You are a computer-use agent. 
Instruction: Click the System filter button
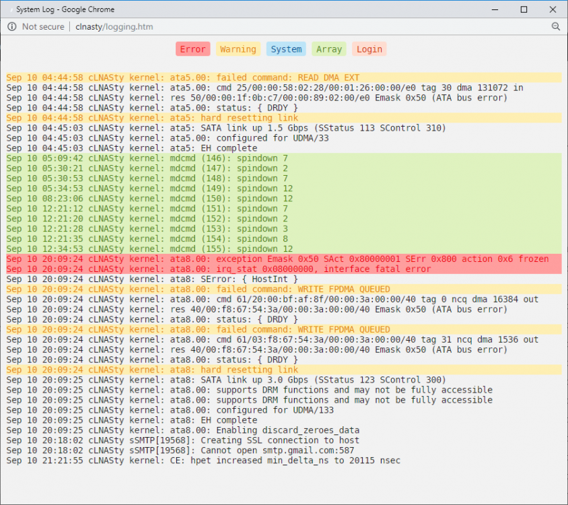tap(286, 49)
